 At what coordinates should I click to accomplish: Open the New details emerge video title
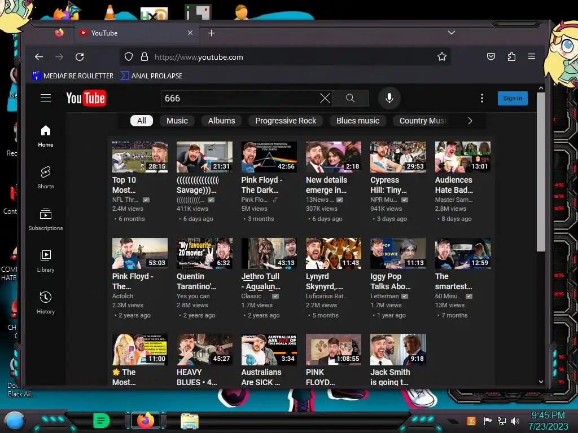pos(326,185)
